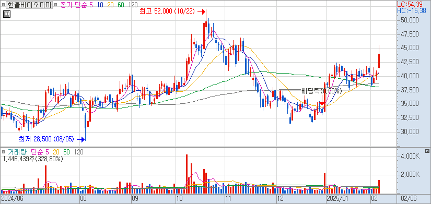This screenshot has width=431, height=204.
Task: Click the 08 month date axis label
Action: tap(84, 198)
